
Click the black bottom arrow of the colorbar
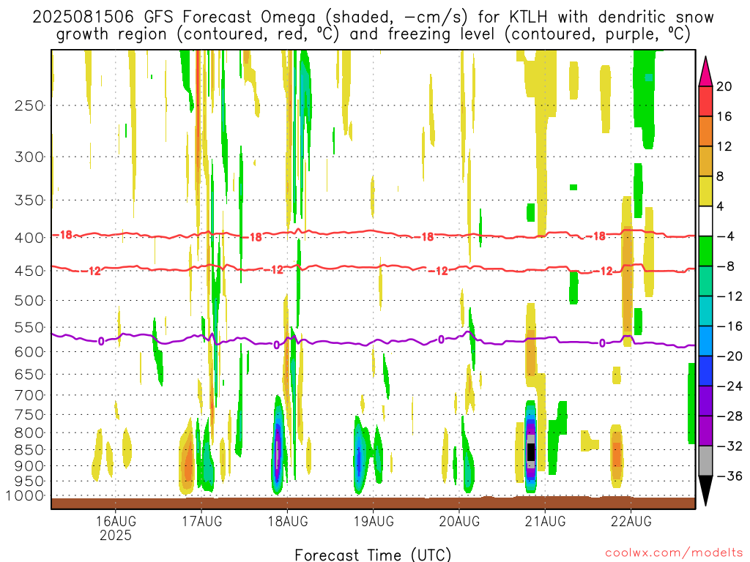(705, 491)
